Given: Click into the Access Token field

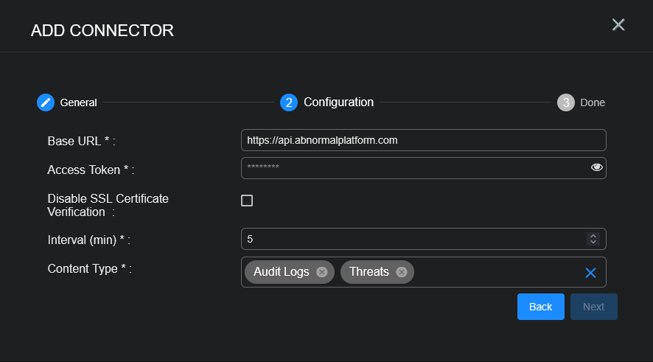Looking at the screenshot, I should 413,168.
